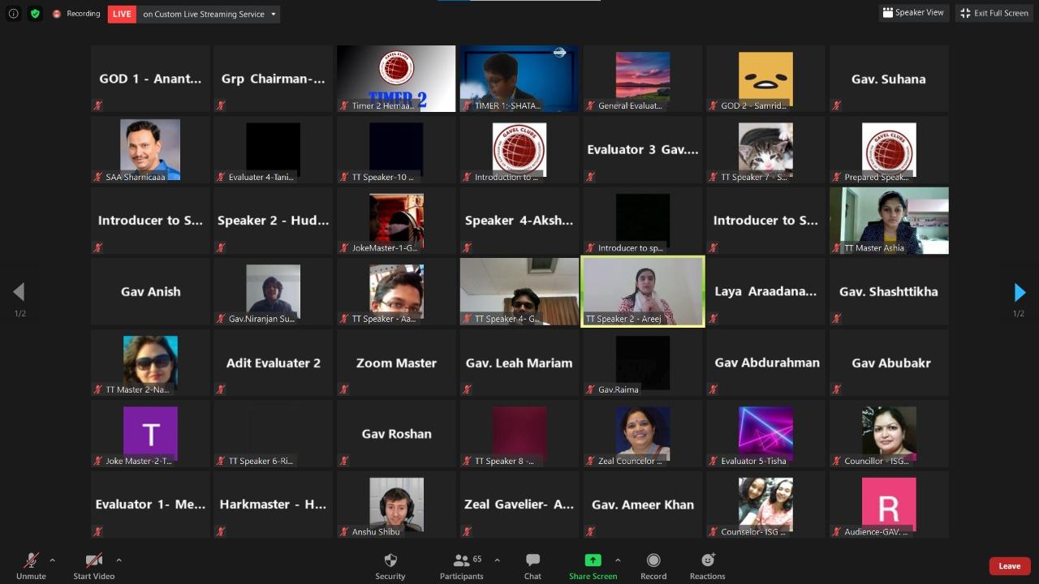The width and height of the screenshot is (1039, 584).
Task: Select the Audience-GAV pink R tile
Action: [889, 505]
